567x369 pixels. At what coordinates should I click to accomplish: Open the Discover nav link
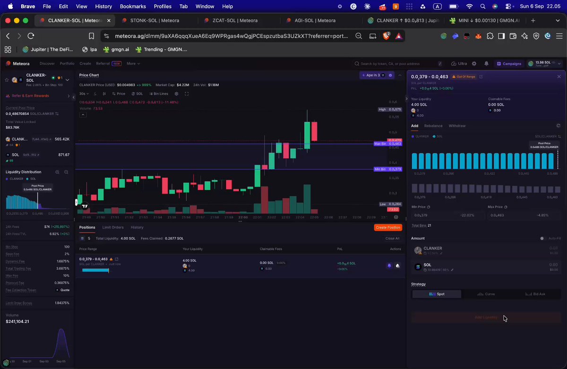(x=47, y=63)
